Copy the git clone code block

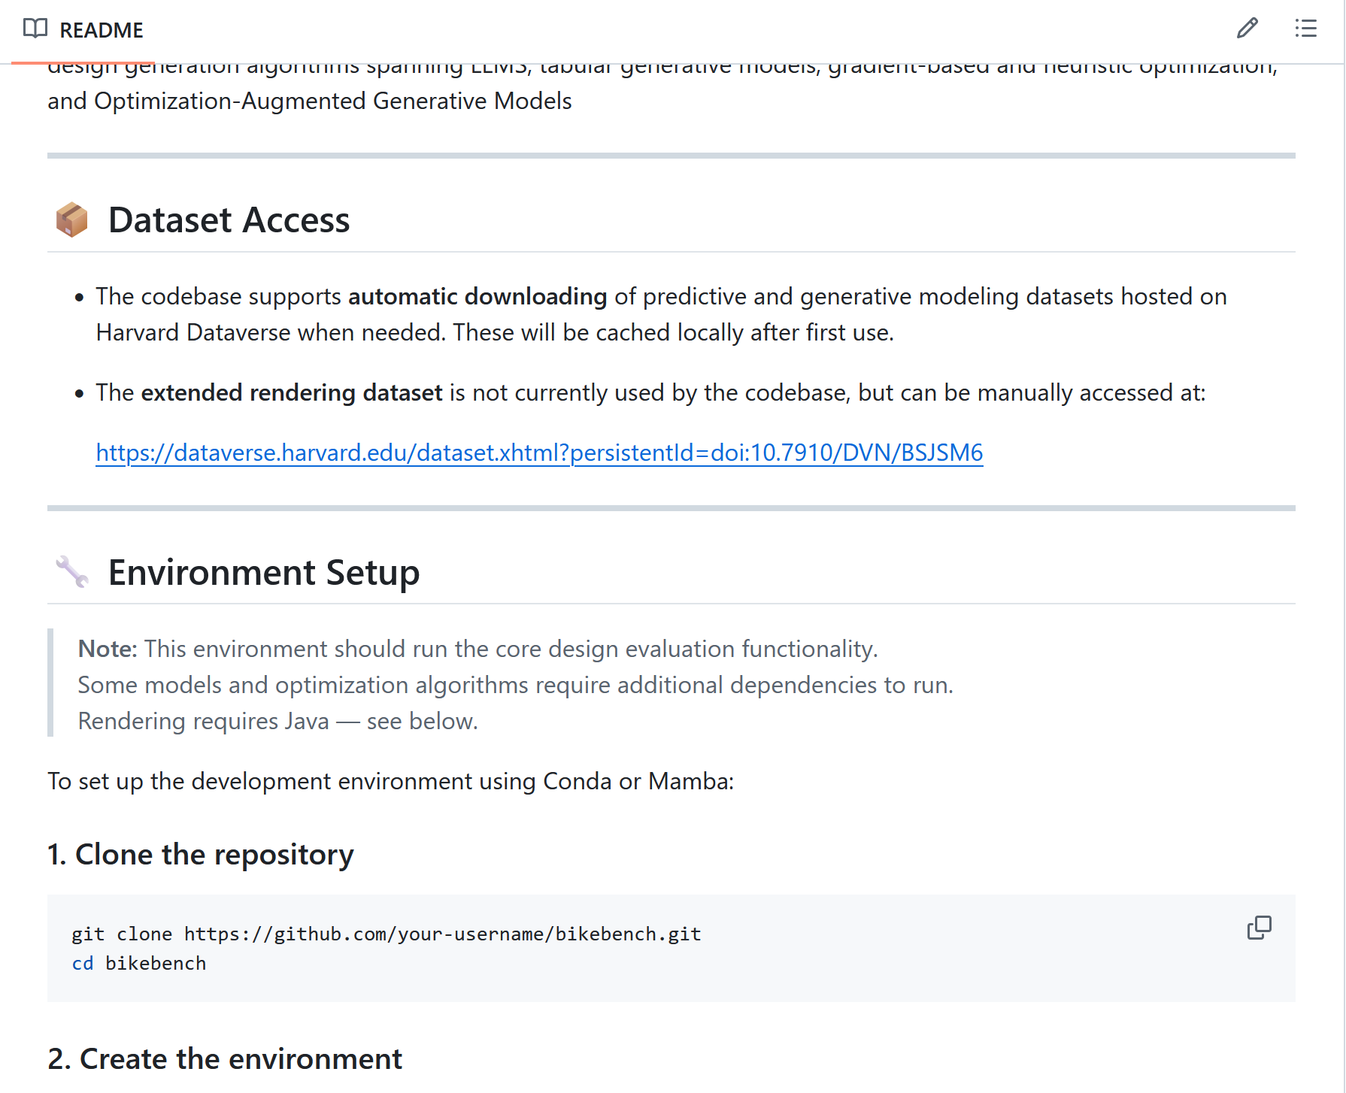tap(1259, 928)
